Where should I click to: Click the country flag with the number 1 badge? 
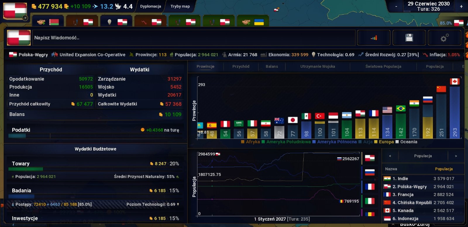15,11
